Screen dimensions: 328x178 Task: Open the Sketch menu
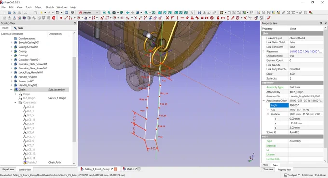[50, 7]
